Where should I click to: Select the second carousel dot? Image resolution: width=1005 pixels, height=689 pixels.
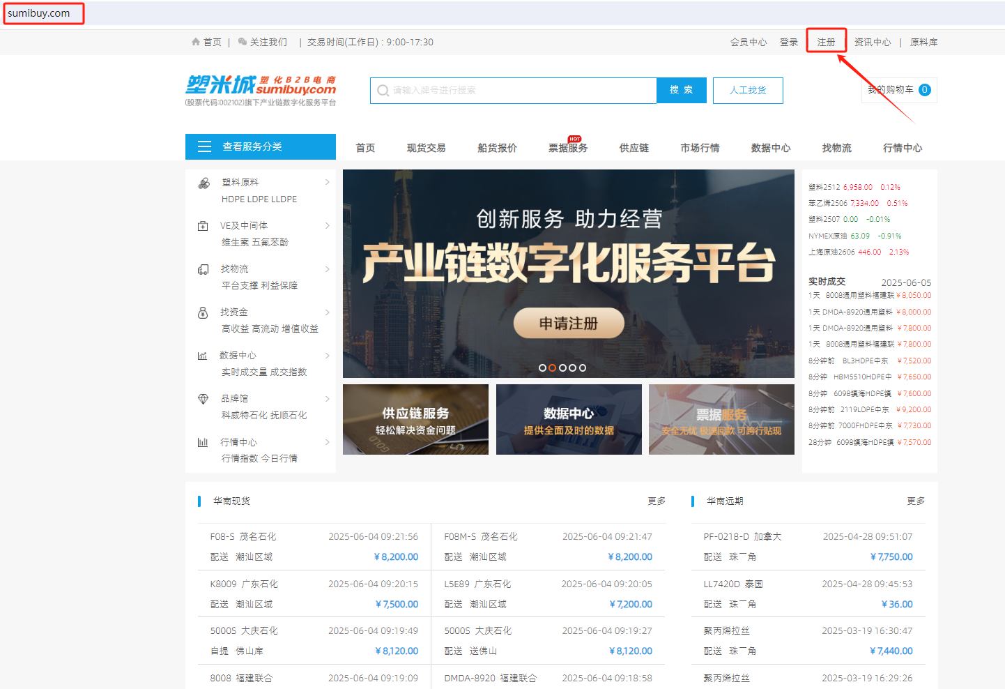pyautogui.click(x=552, y=368)
